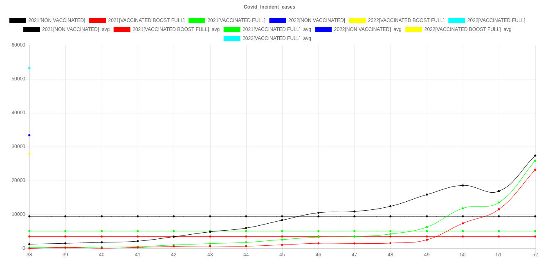Toggle the 2022[VACCINATED FULL] legend label
Viewport: 539px width, 269px height.
point(496,20)
